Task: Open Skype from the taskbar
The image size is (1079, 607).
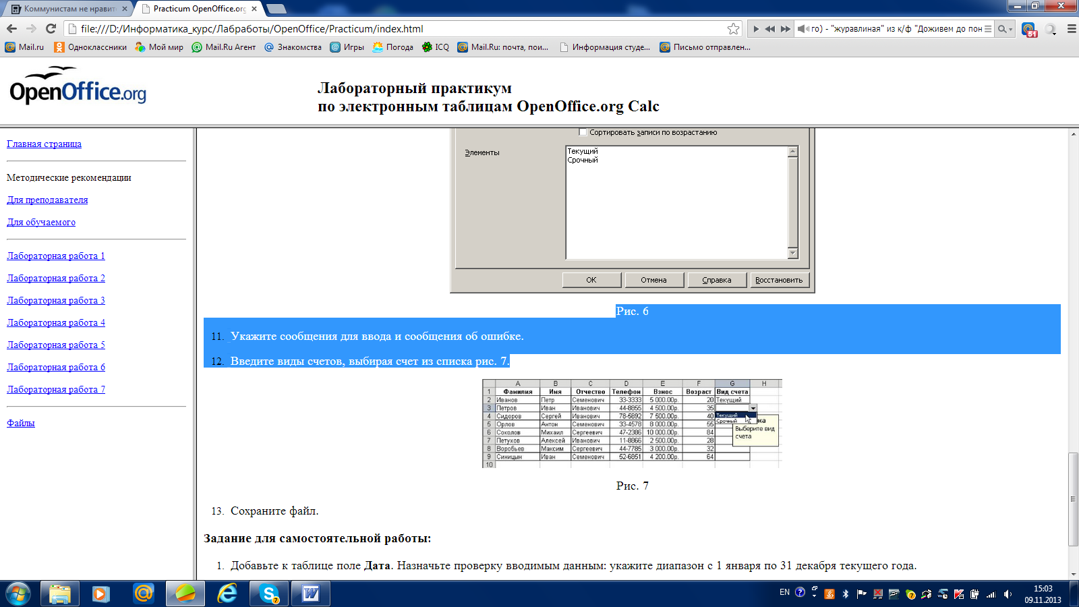Action: pyautogui.click(x=269, y=594)
